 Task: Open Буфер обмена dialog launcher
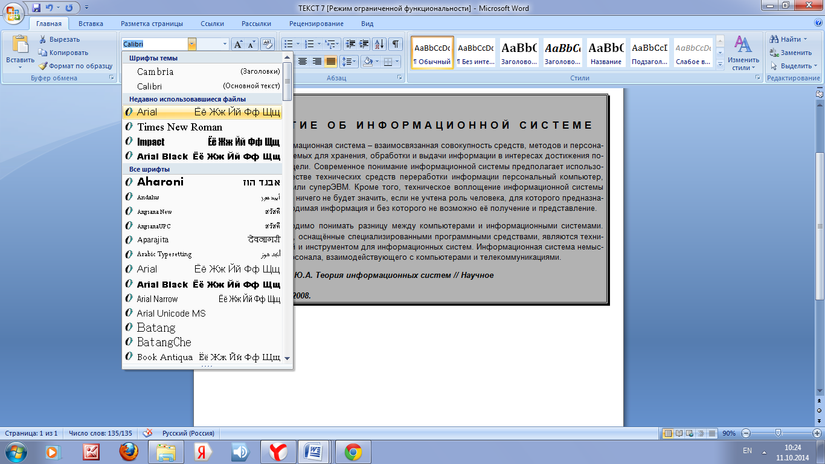pos(111,78)
